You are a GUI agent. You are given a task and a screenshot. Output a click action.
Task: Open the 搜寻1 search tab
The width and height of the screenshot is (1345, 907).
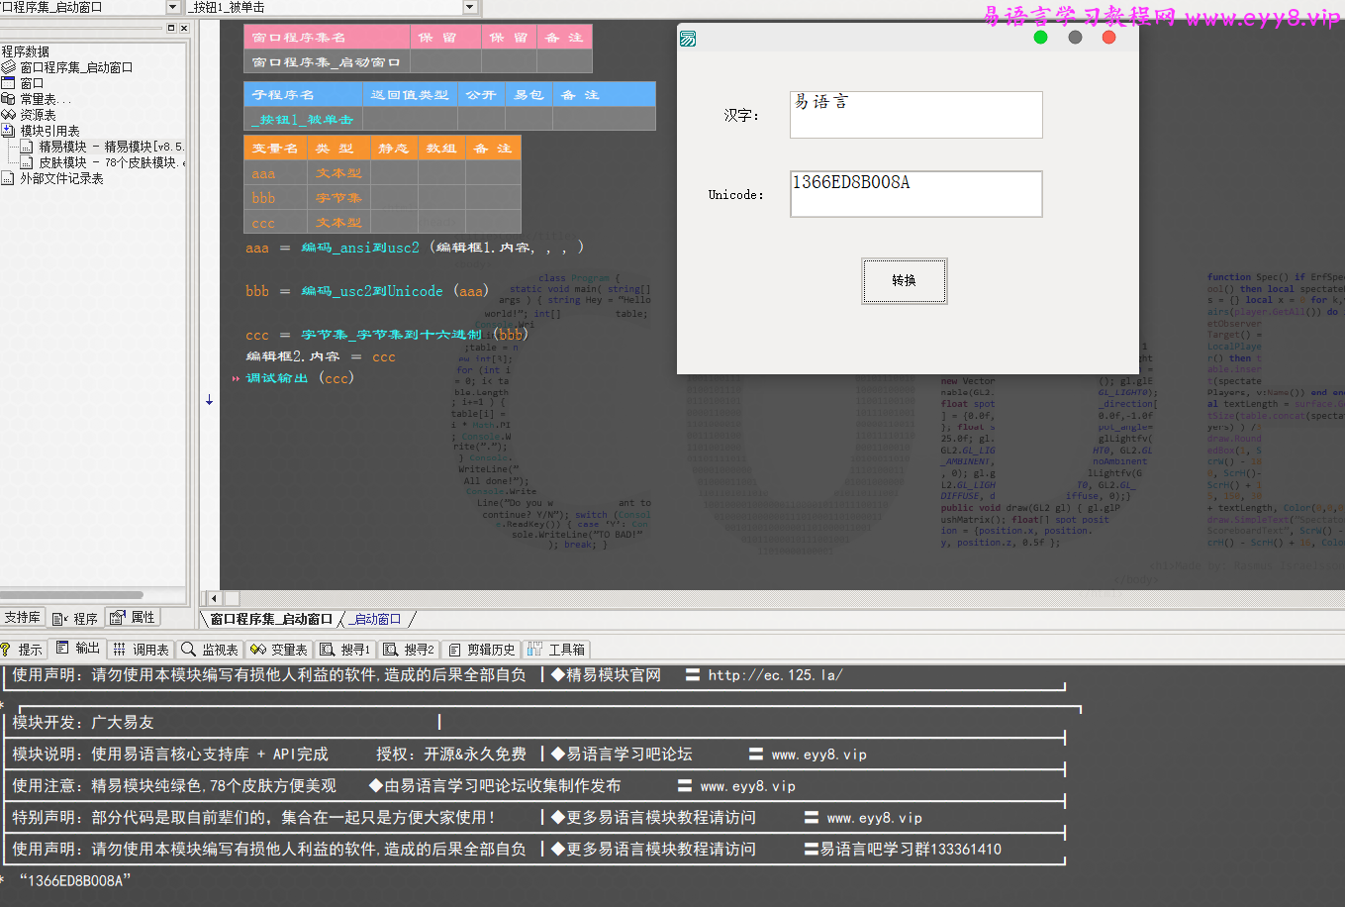(x=345, y=650)
